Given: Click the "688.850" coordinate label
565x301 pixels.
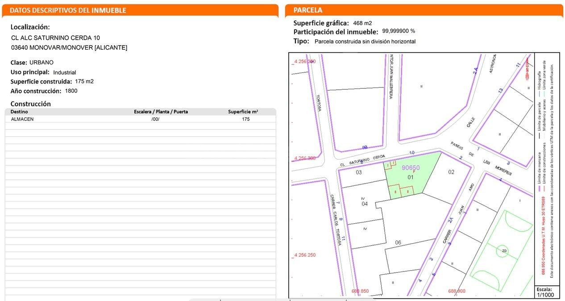Looking at the screenshot, I should pyautogui.click(x=360, y=291).
